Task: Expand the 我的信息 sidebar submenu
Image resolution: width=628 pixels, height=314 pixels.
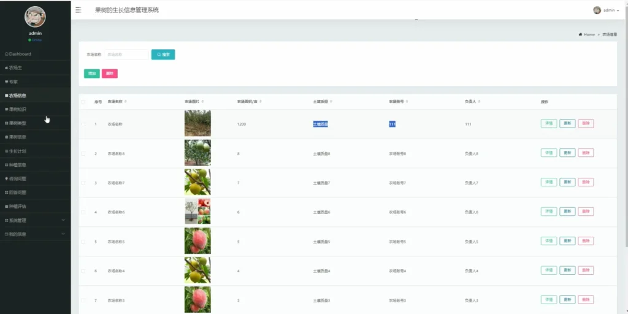Action: (x=35, y=234)
